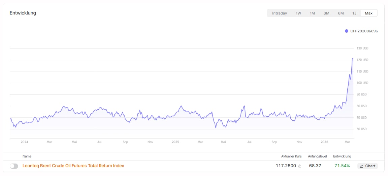Viewport: 388px width, 176px height.
Task: Click the Anfangslevel column header
Action: click(x=317, y=156)
